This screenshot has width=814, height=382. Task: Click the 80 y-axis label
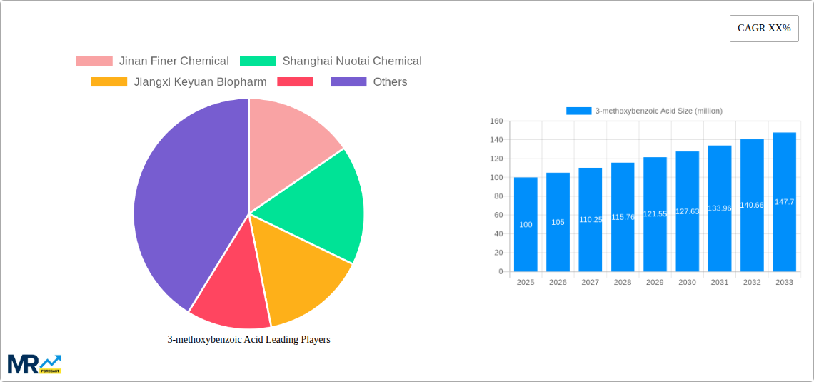(x=499, y=196)
